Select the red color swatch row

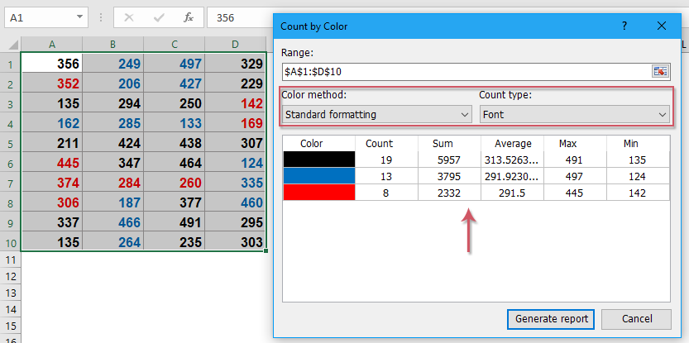click(x=476, y=193)
